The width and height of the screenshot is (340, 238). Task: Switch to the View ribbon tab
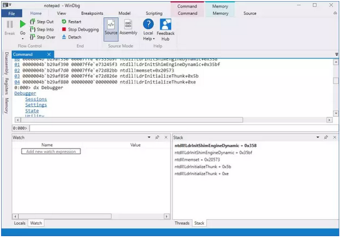pyautogui.click(x=61, y=13)
